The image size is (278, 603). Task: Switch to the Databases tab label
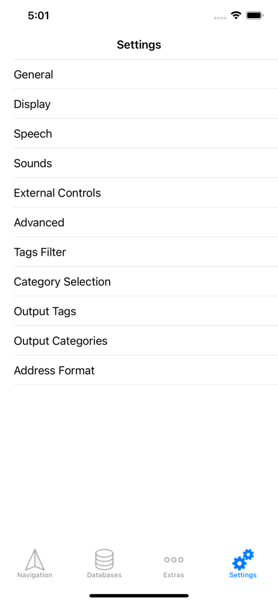tap(105, 575)
